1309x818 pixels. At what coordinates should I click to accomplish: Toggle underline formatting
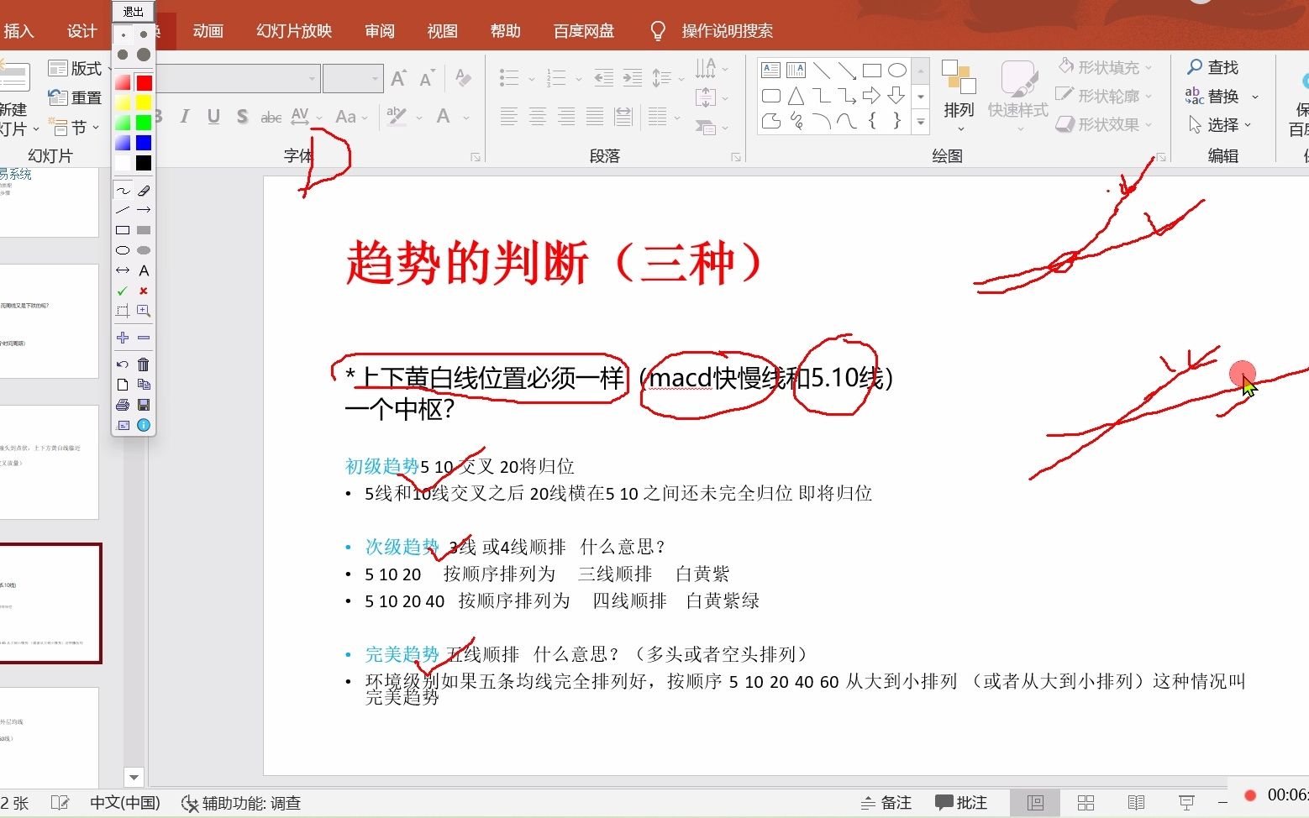pyautogui.click(x=213, y=117)
